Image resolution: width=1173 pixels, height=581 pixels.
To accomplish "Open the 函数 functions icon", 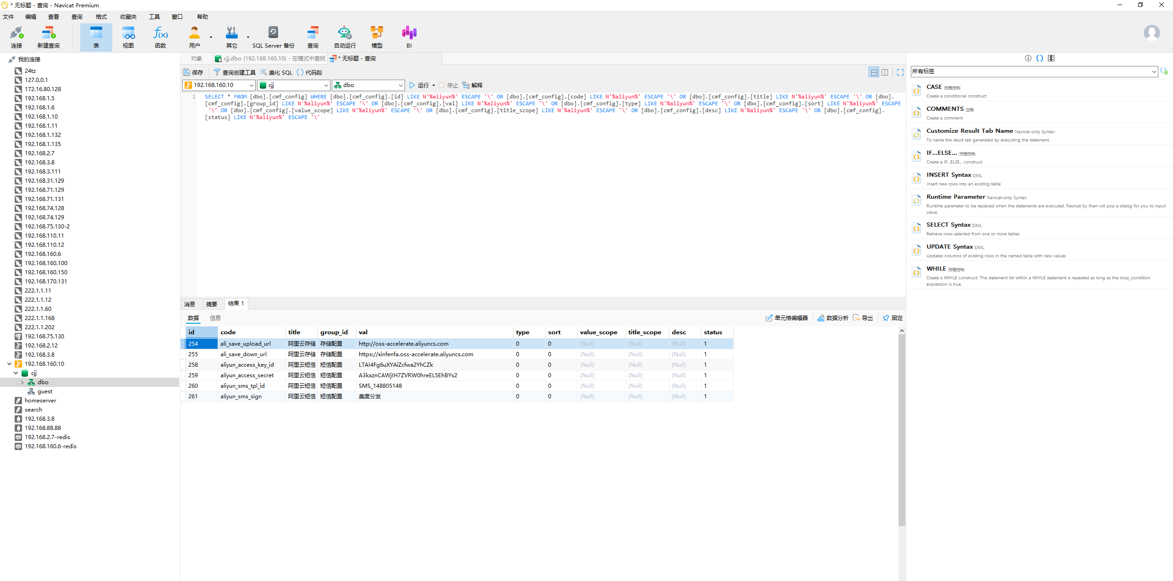I will 160,37.
